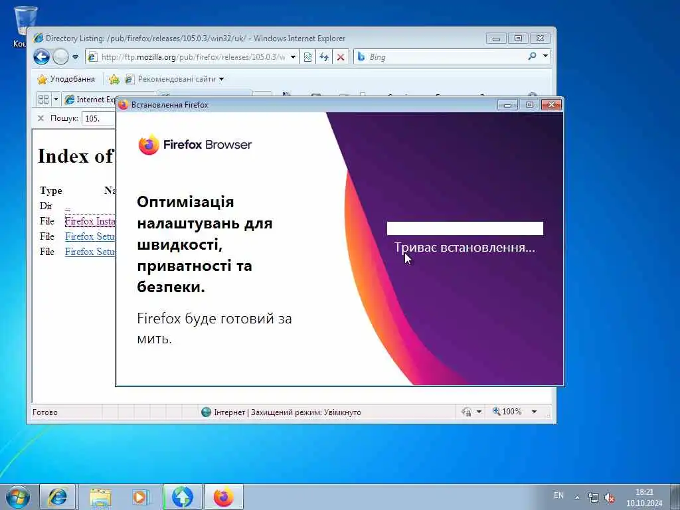This screenshot has width=680, height=510.
Task: Click 'Триває встановлення...' status text
Action: (464, 248)
